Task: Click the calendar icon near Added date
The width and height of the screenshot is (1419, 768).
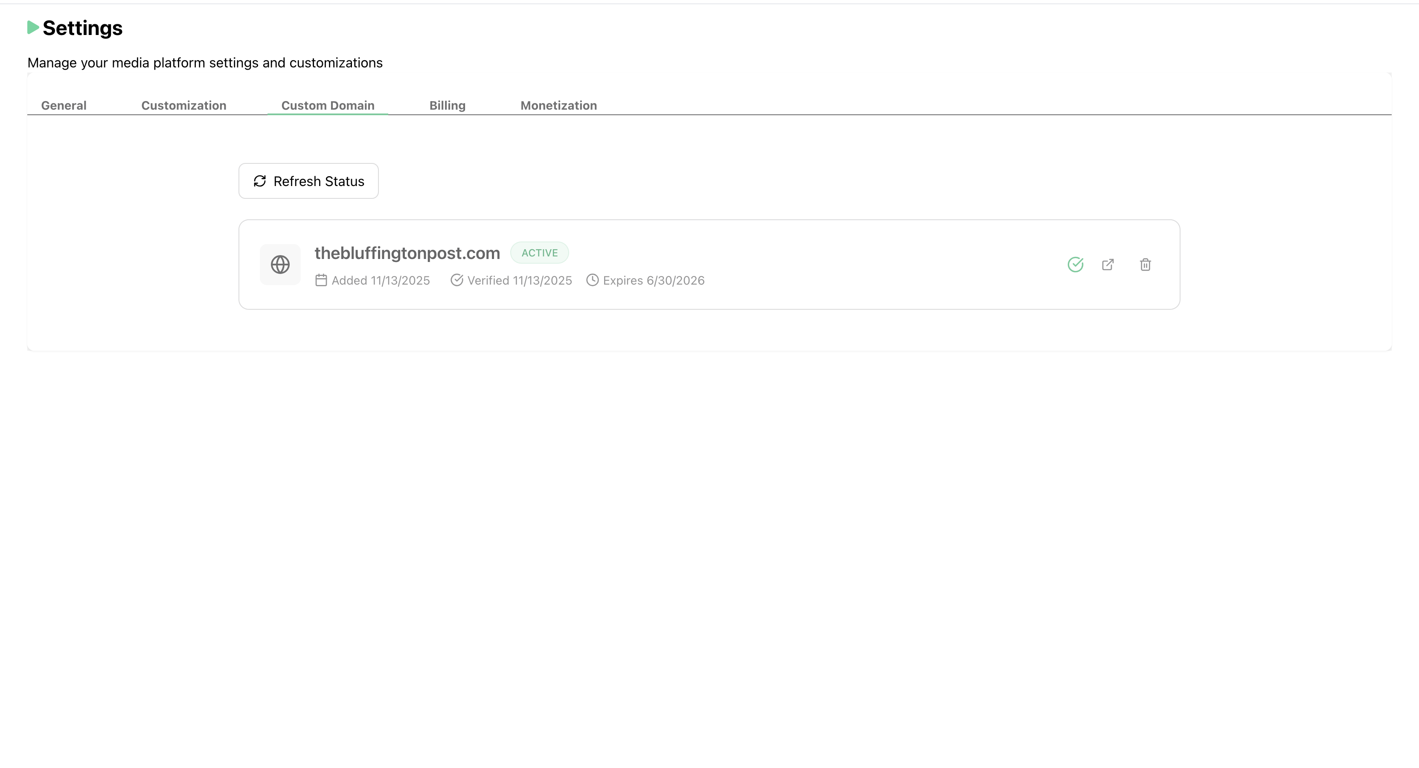Action: tap(321, 280)
